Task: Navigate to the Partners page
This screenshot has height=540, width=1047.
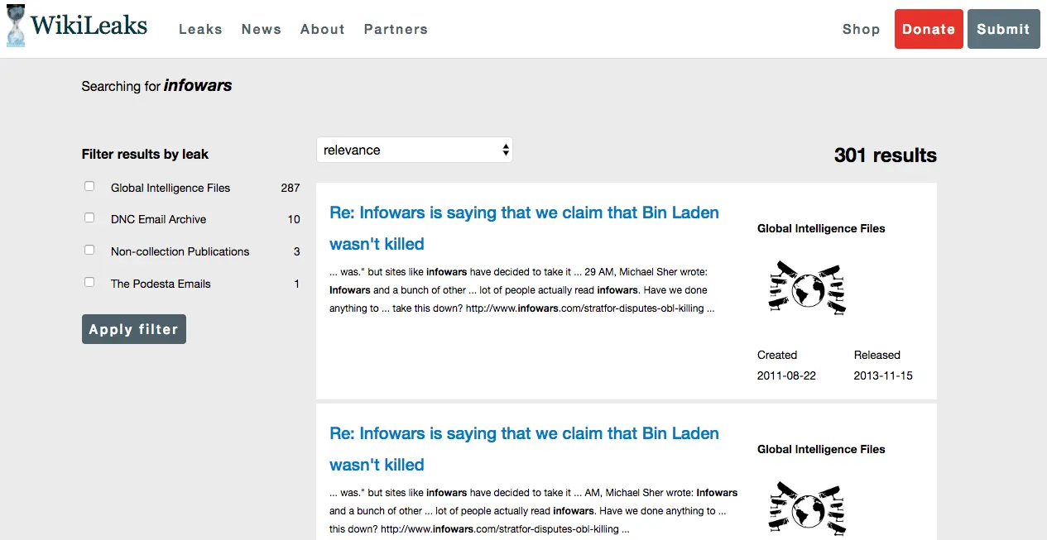Action: point(396,29)
